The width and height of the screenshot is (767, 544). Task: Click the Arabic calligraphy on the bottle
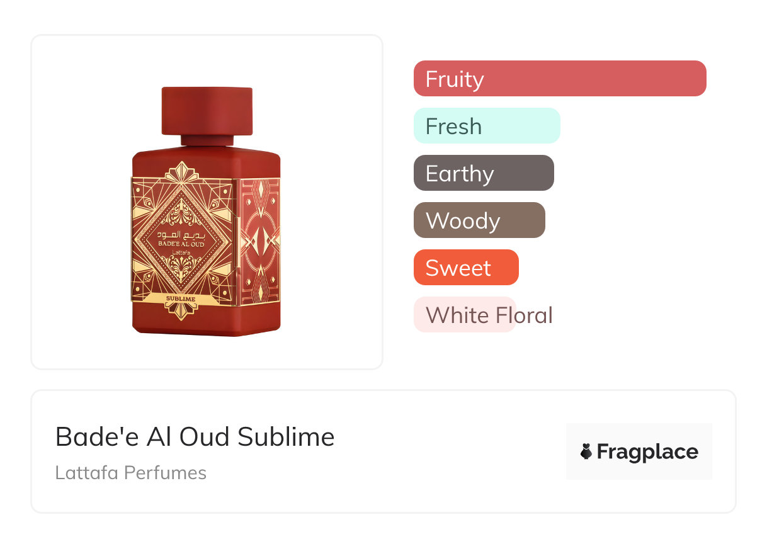[x=181, y=235]
